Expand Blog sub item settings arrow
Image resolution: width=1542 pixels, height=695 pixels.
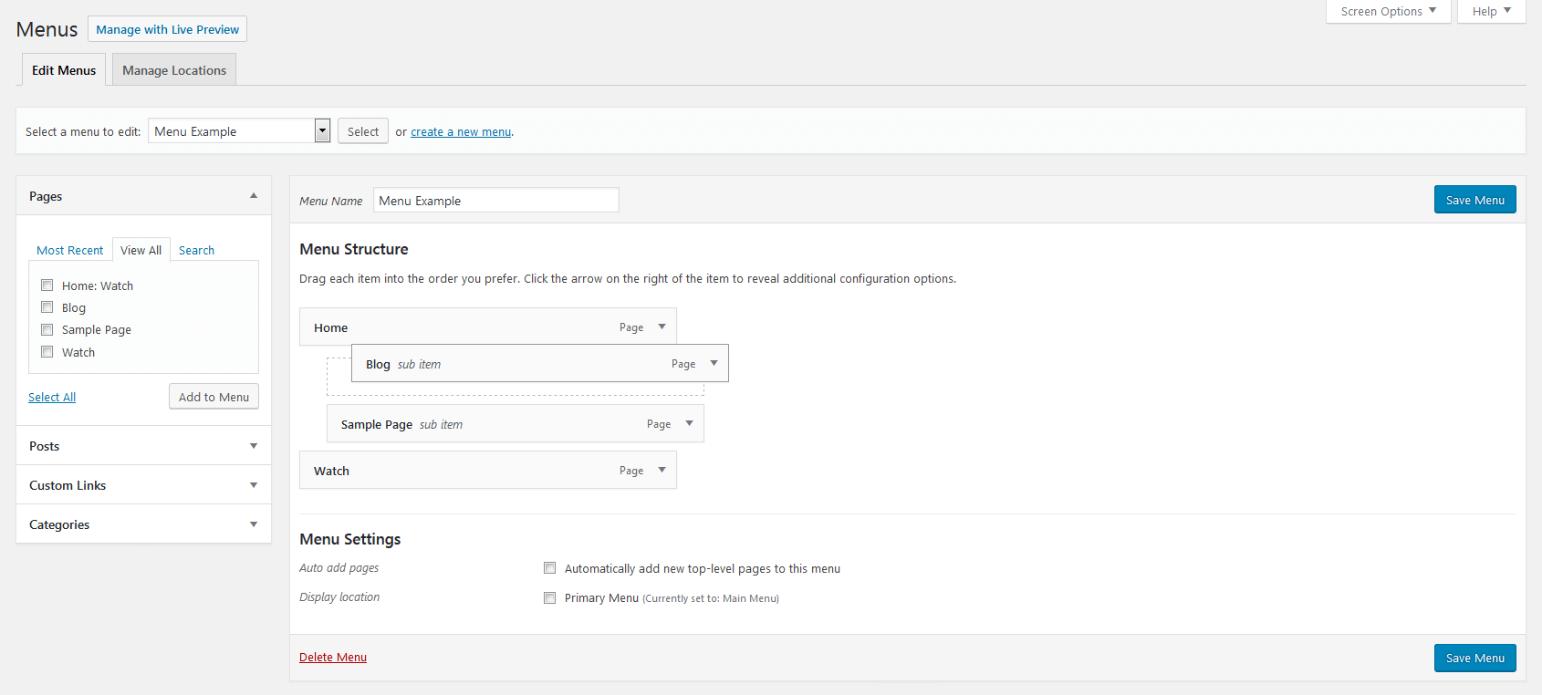(714, 363)
